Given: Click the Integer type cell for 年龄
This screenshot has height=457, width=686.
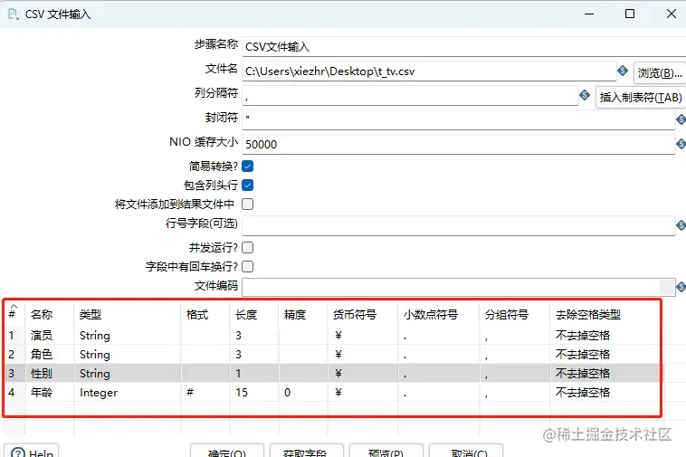Looking at the screenshot, I should [128, 392].
